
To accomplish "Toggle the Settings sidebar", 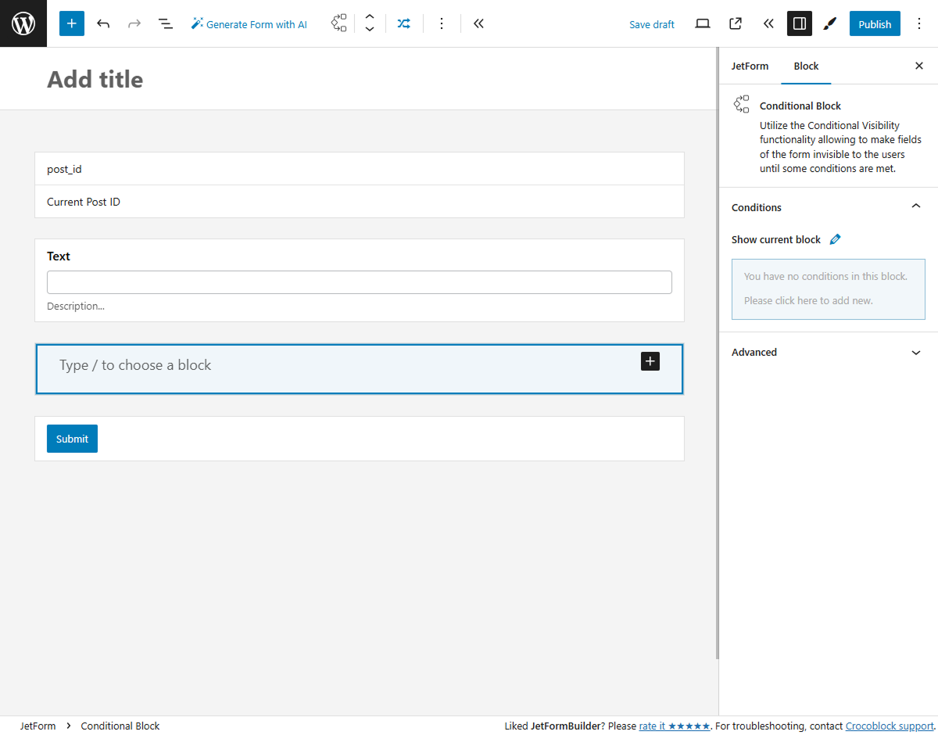I will pyautogui.click(x=799, y=23).
